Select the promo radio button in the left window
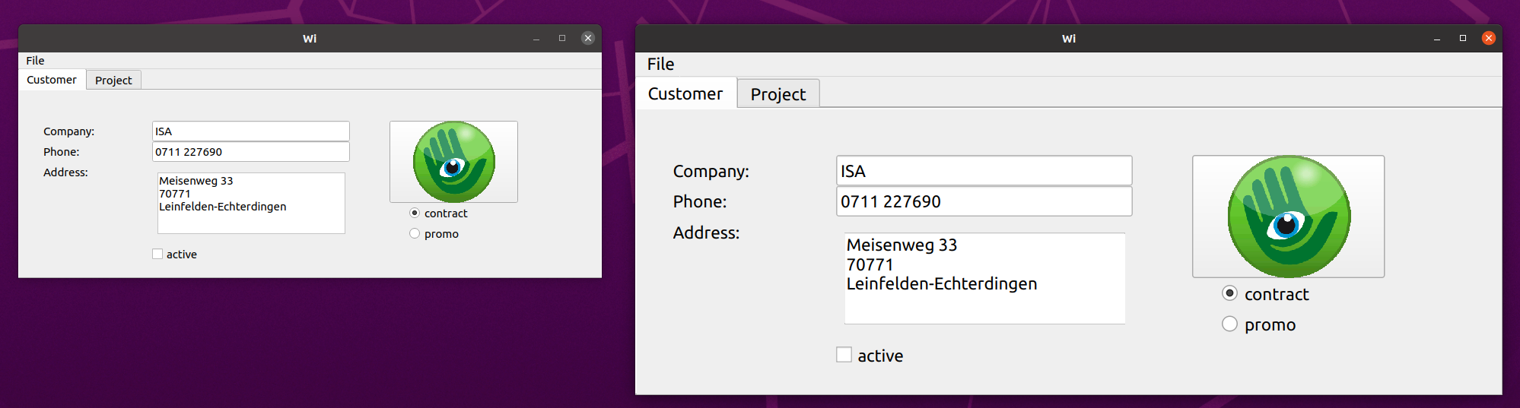 (415, 233)
